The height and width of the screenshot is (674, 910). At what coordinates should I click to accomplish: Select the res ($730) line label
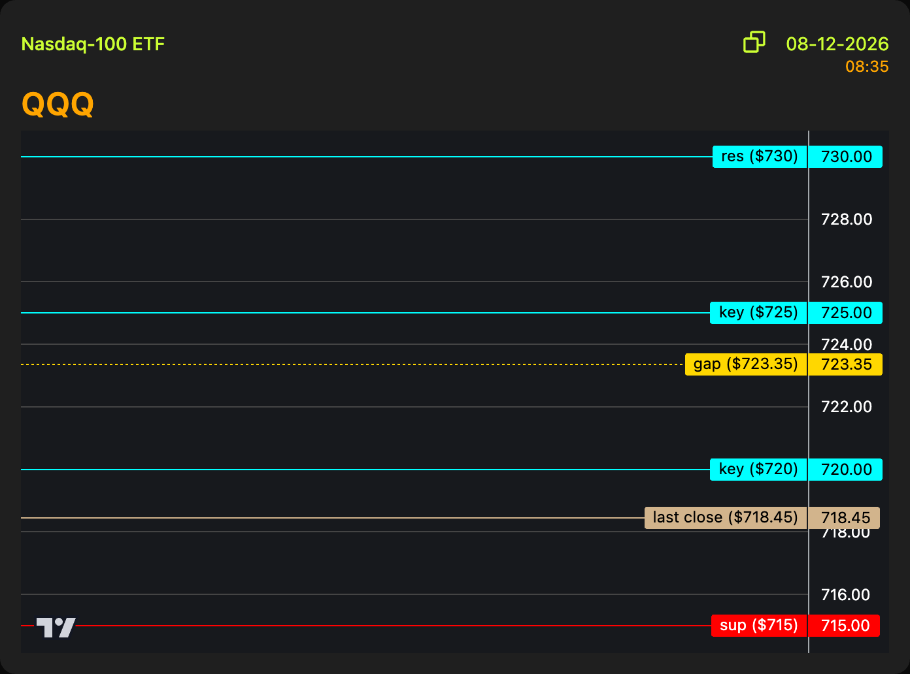click(760, 157)
